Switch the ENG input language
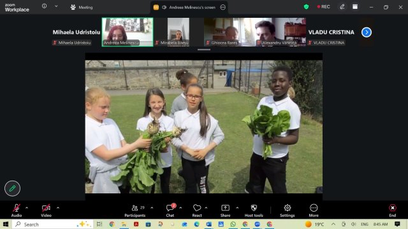Image resolution: width=408 pixels, height=229 pixels. (x=365, y=224)
